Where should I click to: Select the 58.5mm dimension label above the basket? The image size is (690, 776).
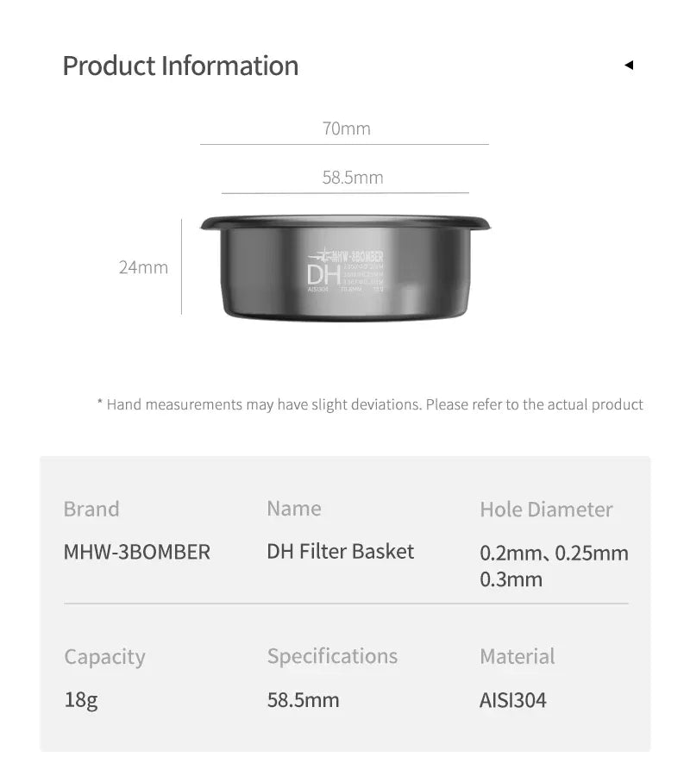353,178
